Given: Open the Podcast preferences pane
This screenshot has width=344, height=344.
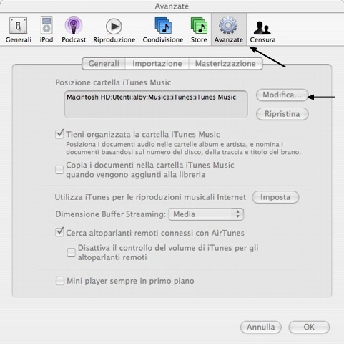Looking at the screenshot, I should [74, 29].
